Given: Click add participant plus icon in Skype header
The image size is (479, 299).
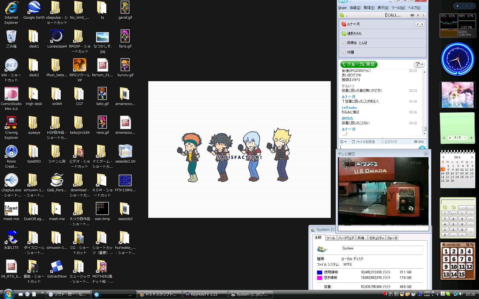Looking at the screenshot, I should tap(418, 15).
